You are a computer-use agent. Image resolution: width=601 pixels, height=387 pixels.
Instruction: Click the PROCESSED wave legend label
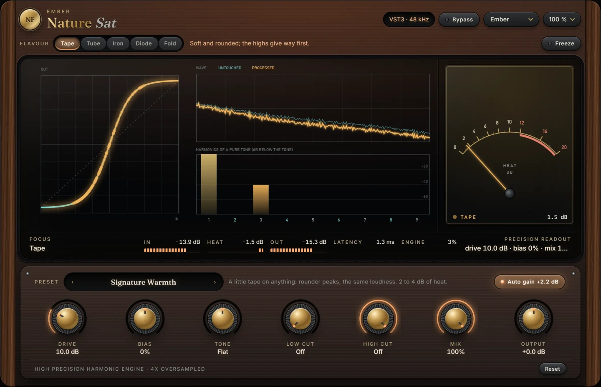pyautogui.click(x=263, y=68)
